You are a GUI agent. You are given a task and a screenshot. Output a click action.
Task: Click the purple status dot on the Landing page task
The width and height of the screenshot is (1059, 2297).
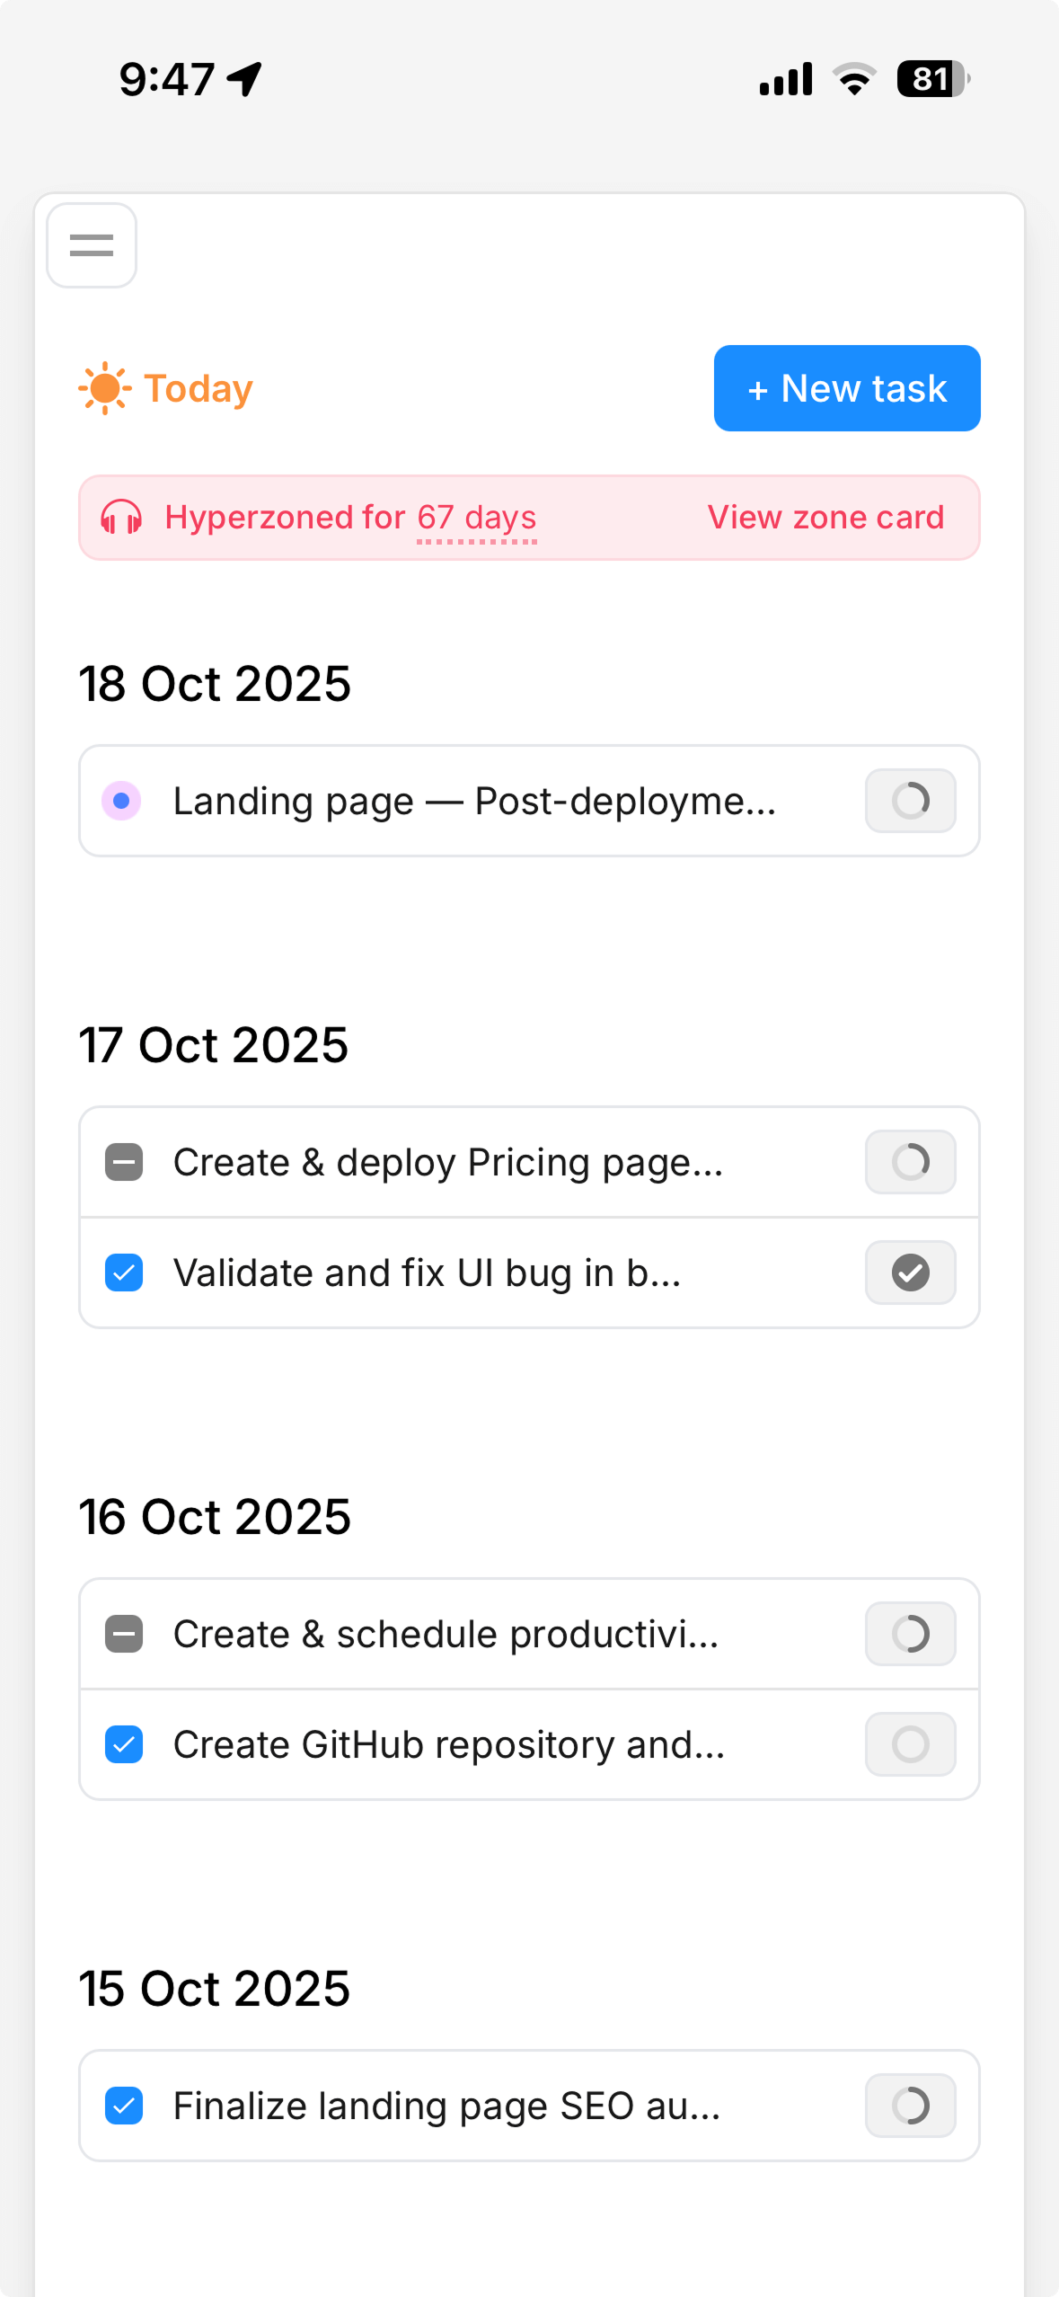pyautogui.click(x=123, y=801)
